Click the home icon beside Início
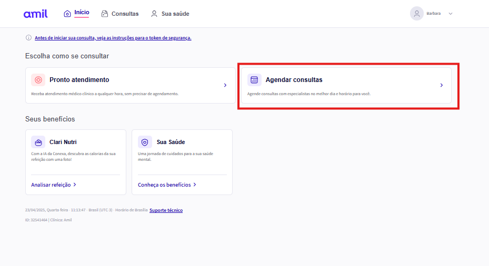The height and width of the screenshot is (266, 489). pyautogui.click(x=67, y=14)
